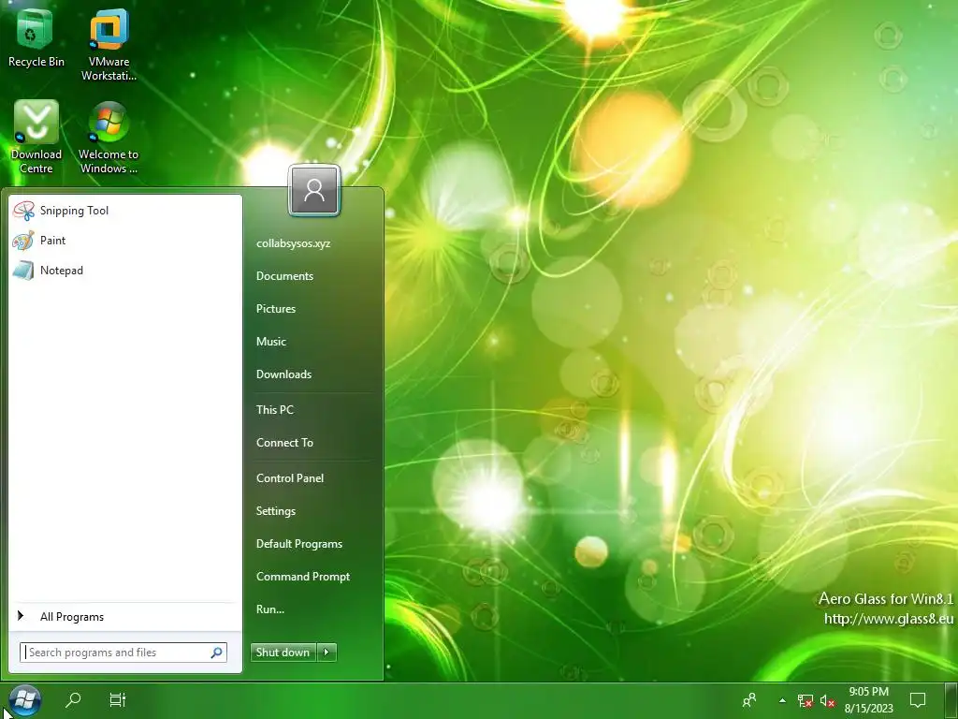This screenshot has width=958, height=719.
Task: Show hidden tray icons arrow
Action: click(782, 700)
